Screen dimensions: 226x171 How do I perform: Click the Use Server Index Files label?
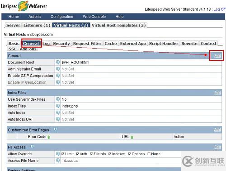click(27, 99)
